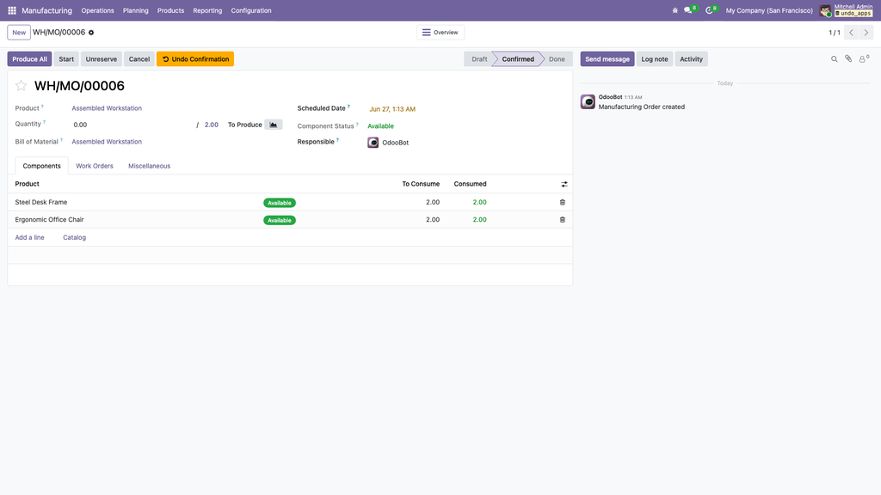
Task: Create a New manufacturing order
Action: pos(19,33)
